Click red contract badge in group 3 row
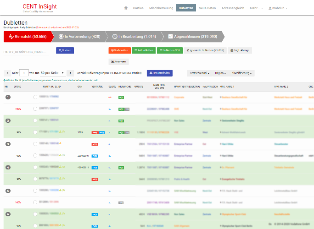The image size is (314, 229). 95,144
